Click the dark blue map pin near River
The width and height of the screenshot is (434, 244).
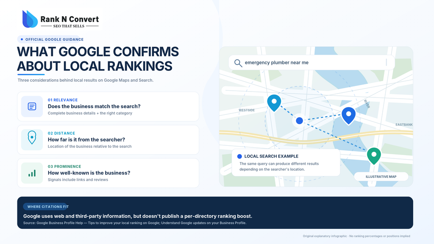(x=348, y=116)
